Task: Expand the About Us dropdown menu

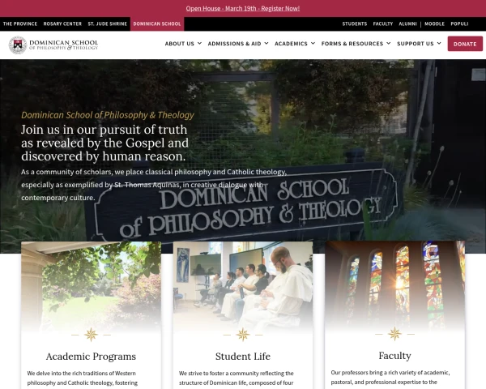Action: 183,44
